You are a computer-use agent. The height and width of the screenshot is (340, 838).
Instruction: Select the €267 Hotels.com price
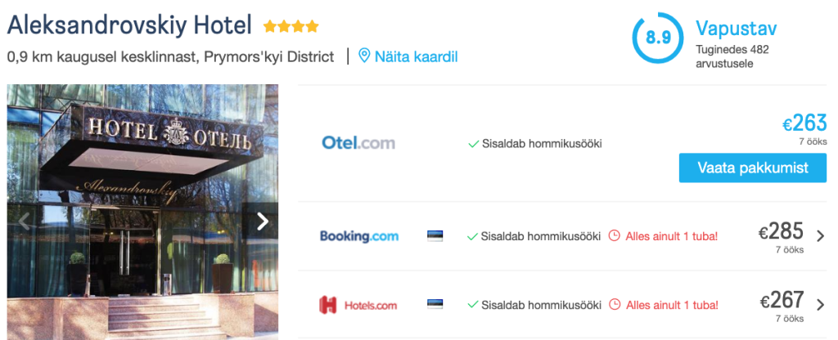click(x=782, y=300)
